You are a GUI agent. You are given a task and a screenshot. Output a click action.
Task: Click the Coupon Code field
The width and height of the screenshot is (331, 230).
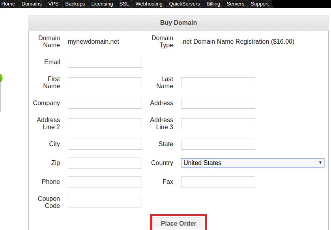click(105, 202)
